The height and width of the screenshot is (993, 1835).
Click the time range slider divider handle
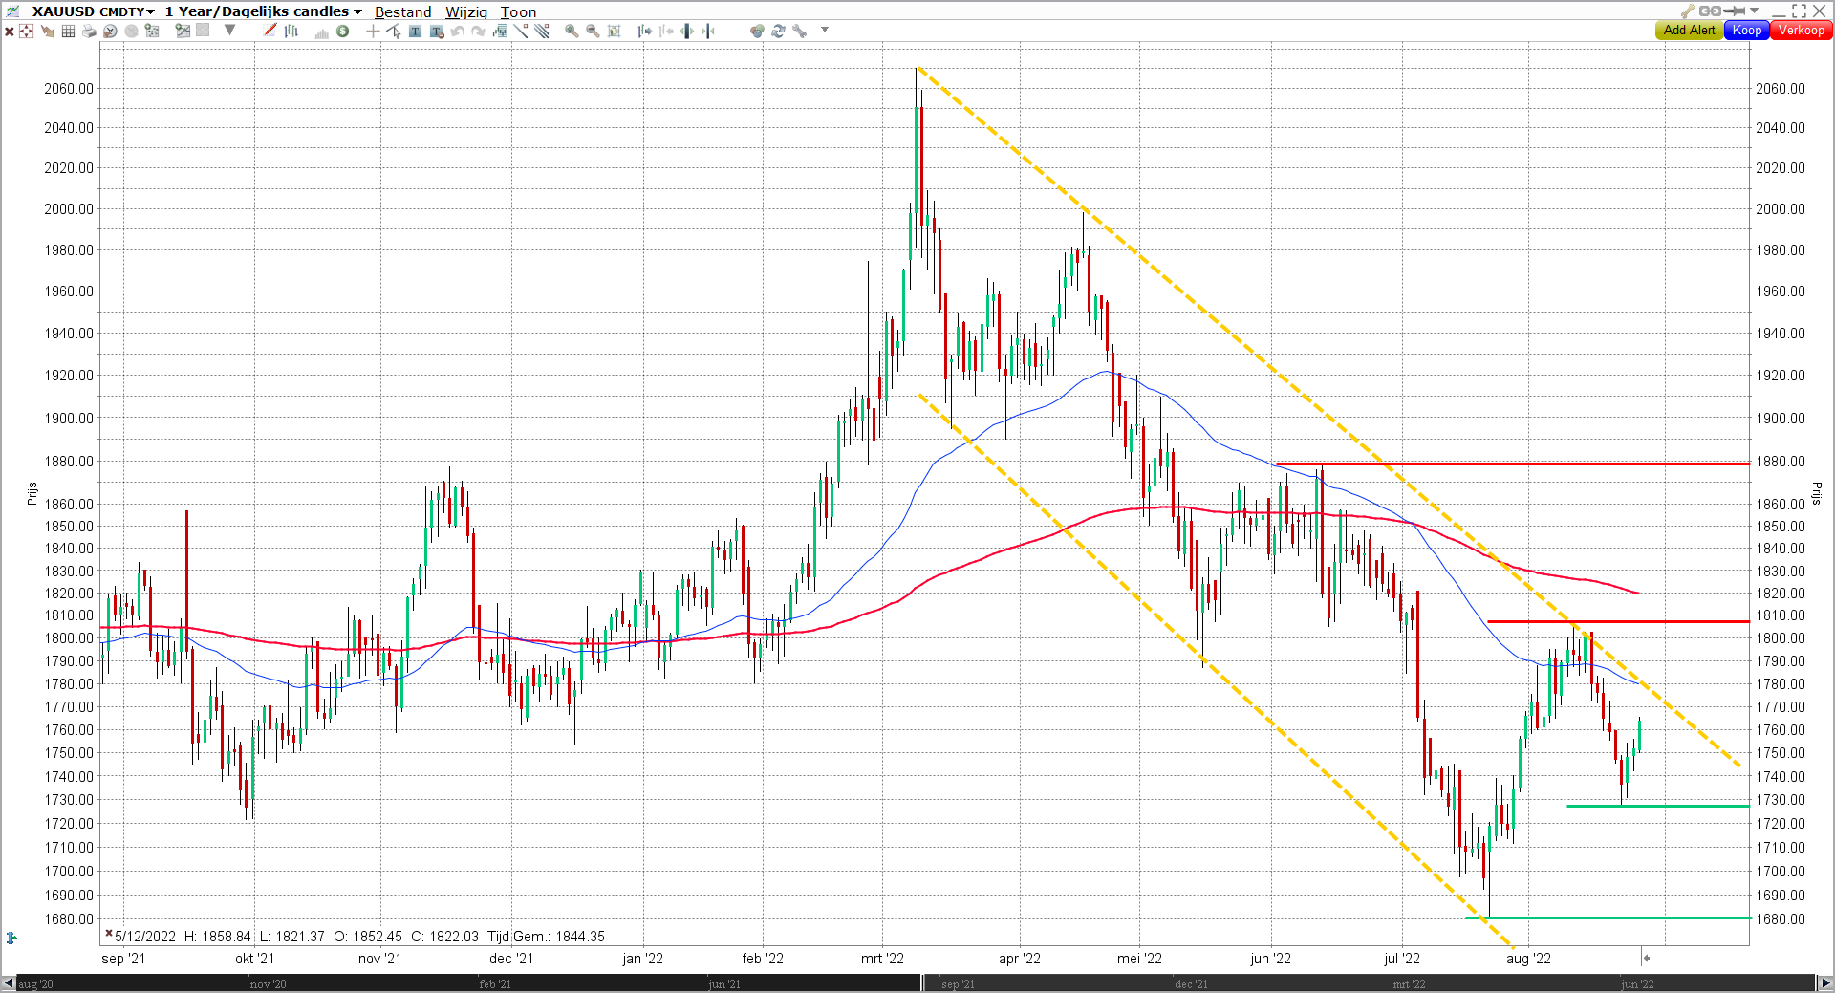pos(923,983)
